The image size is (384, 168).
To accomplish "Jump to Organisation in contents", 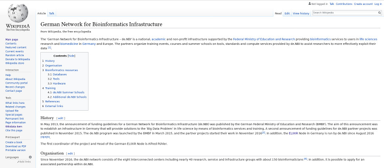I will coord(53,65).
